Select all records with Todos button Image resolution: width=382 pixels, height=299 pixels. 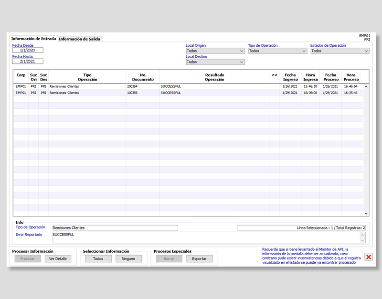[x=98, y=258]
